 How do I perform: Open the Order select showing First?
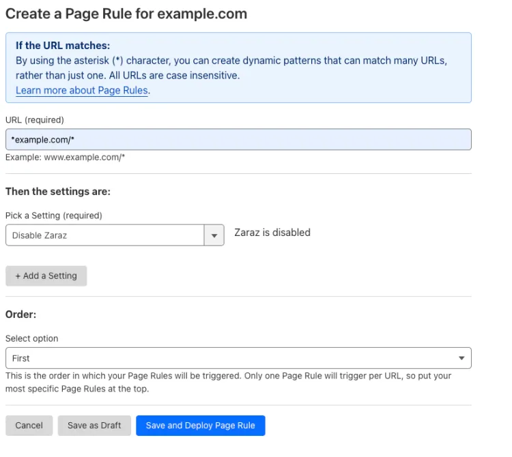(232, 358)
